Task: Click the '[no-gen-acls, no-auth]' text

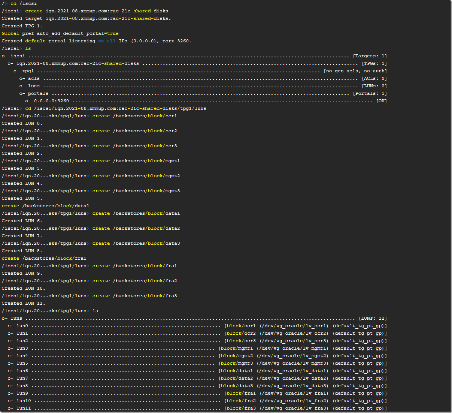Action: click(x=355, y=71)
